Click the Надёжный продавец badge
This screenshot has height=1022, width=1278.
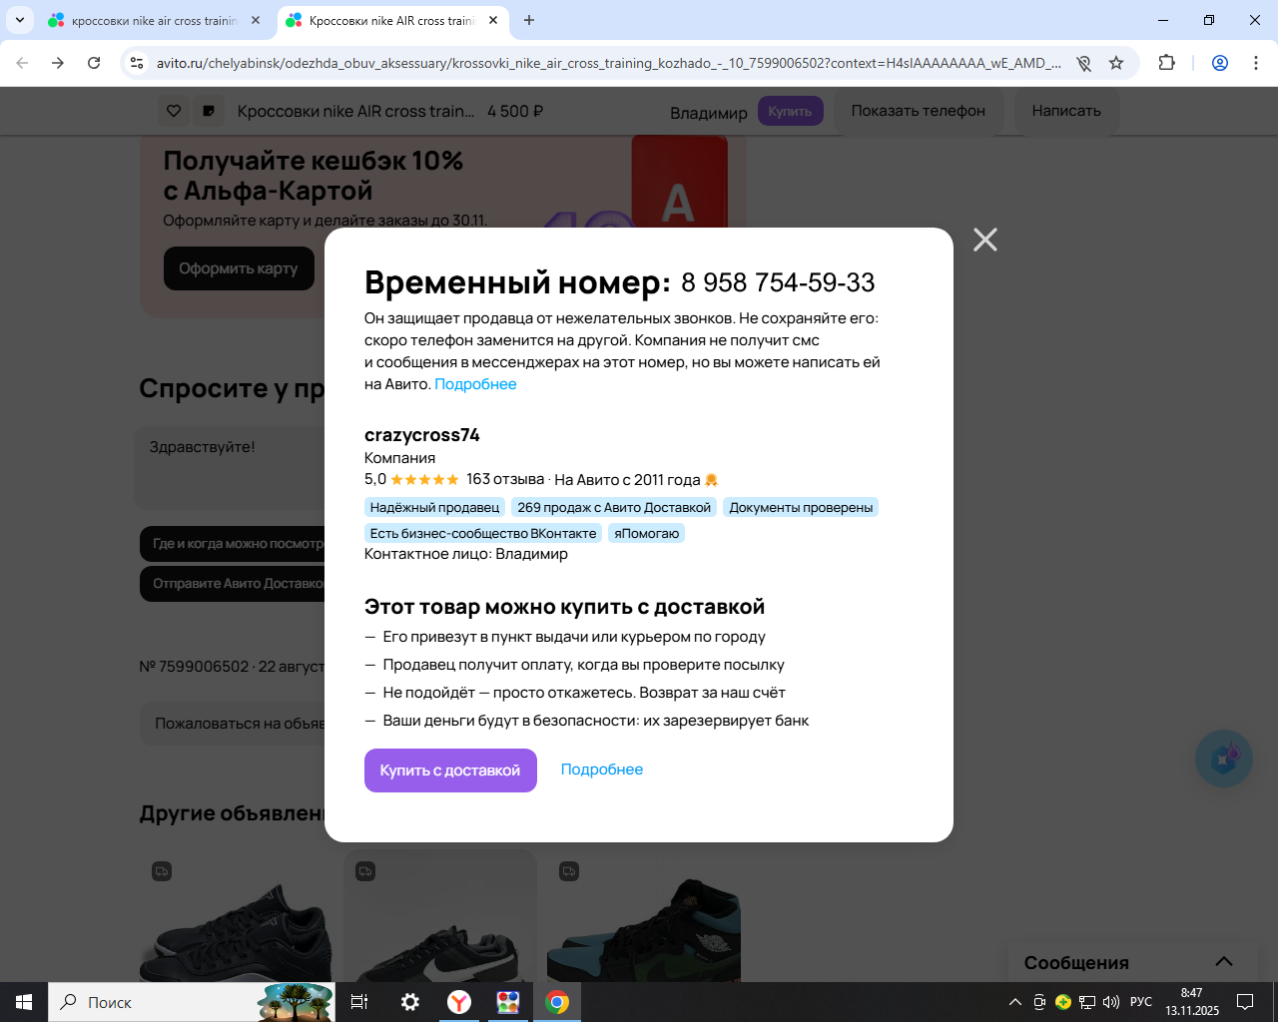pos(434,507)
